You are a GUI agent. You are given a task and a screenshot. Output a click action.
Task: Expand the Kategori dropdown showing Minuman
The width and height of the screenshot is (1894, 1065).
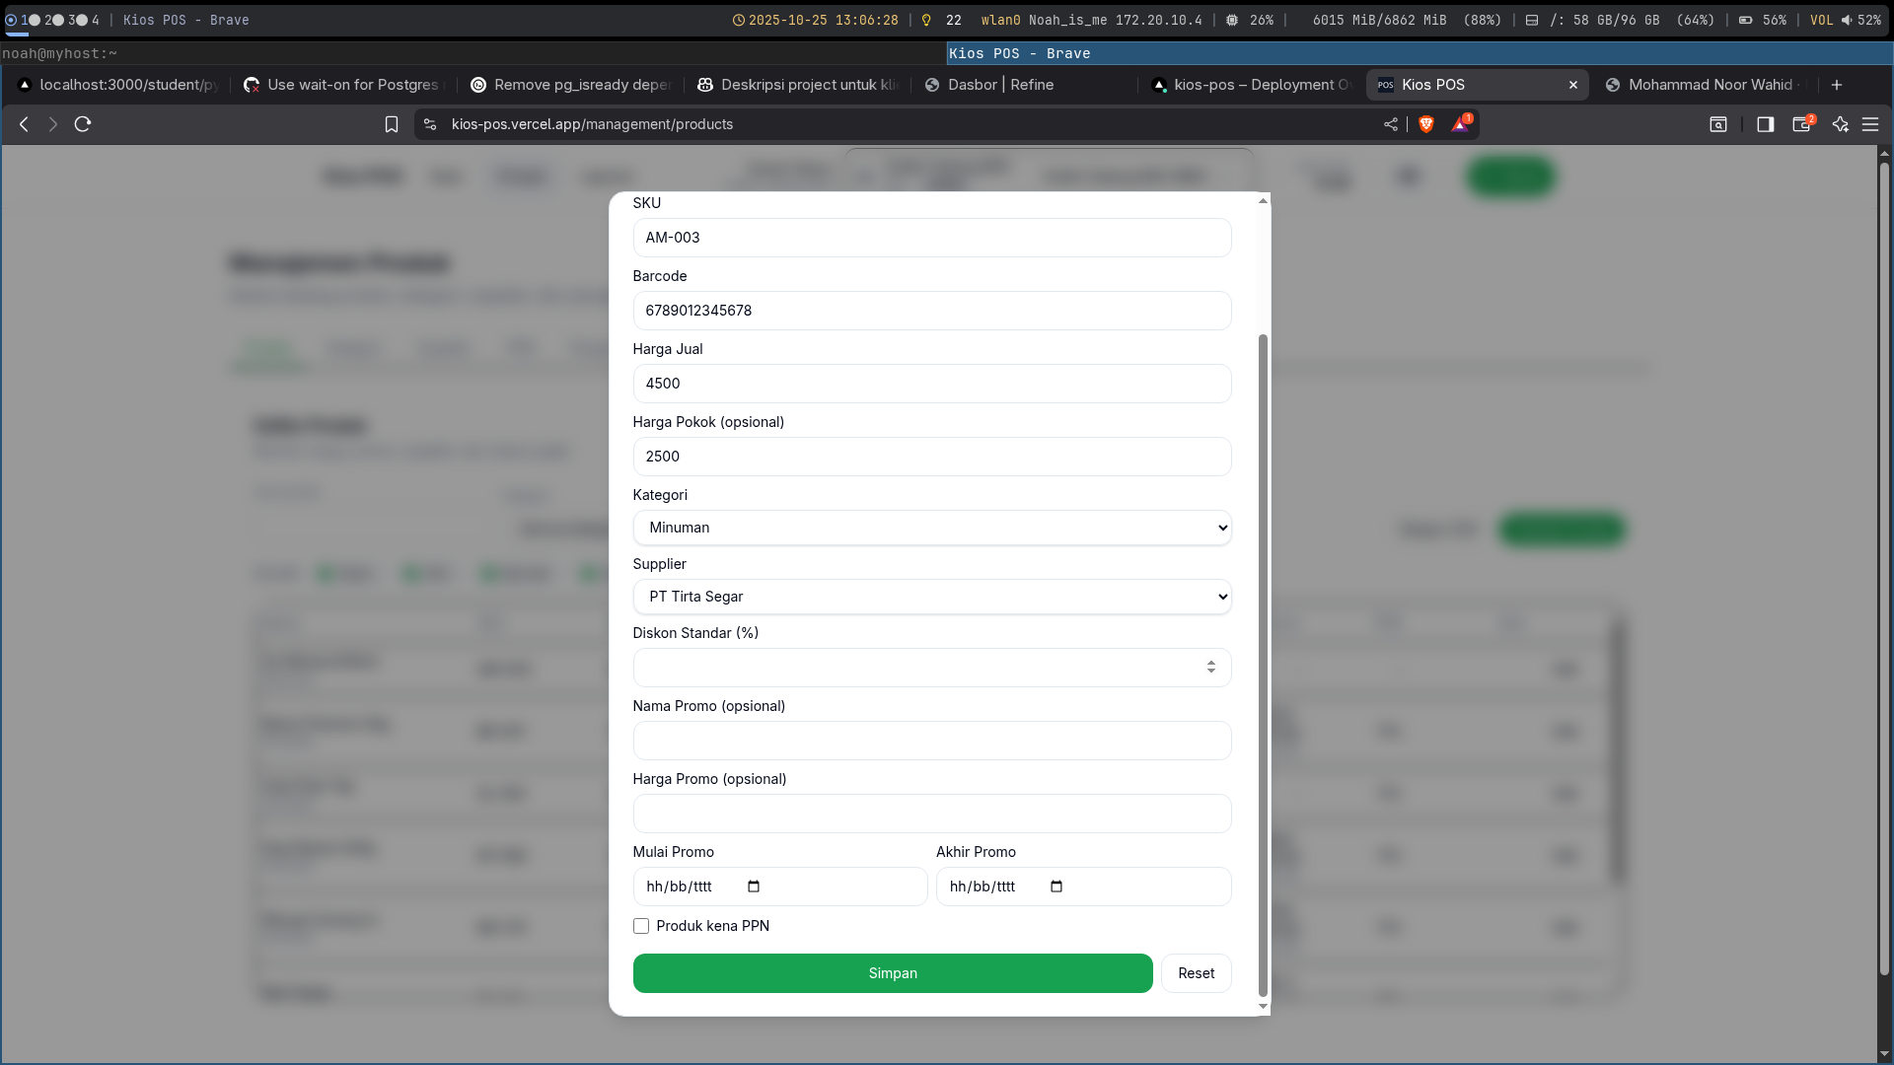pos(931,528)
